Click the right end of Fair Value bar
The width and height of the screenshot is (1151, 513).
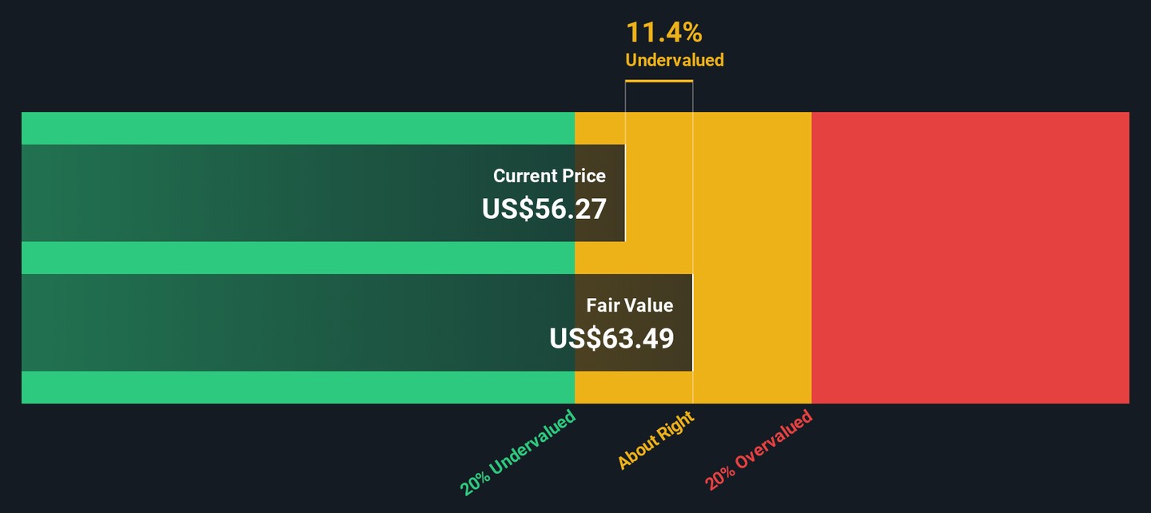692,323
